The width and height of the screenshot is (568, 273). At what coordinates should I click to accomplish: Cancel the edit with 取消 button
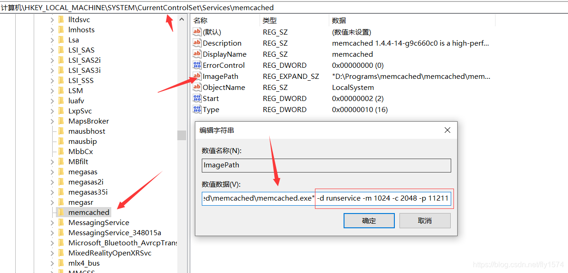click(x=425, y=220)
